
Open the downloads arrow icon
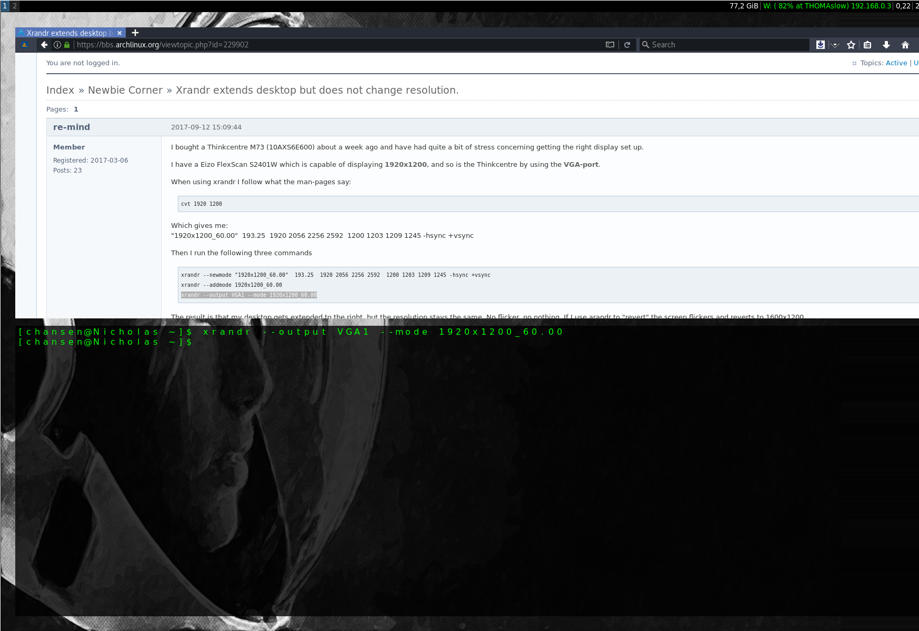click(x=886, y=45)
